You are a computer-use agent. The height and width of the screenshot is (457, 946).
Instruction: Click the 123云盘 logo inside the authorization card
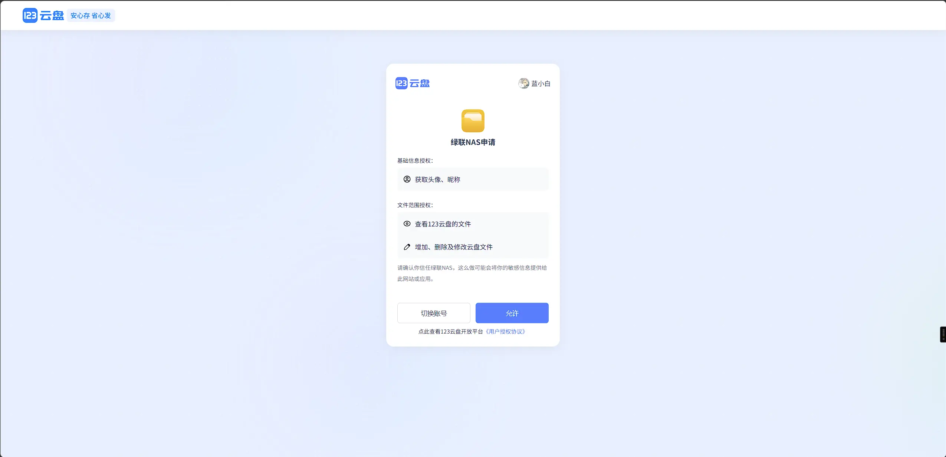(x=413, y=83)
